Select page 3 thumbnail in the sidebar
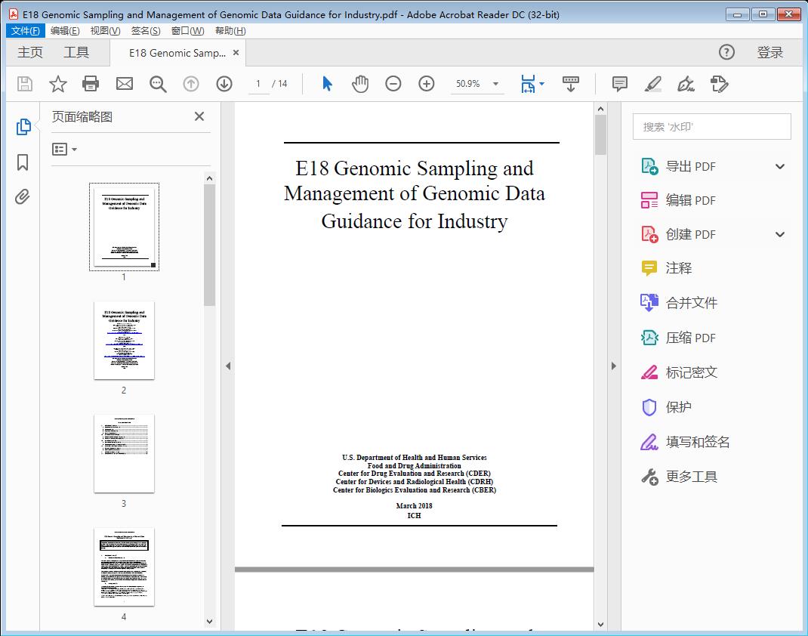 point(124,454)
